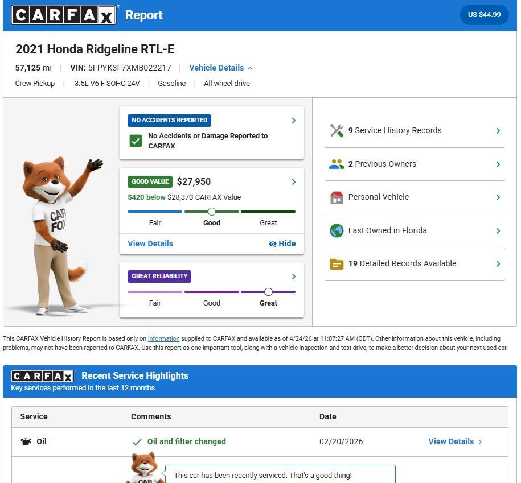The height and width of the screenshot is (483, 521).
Task: Click the globe icon for Last Owned
Action: coord(337,230)
